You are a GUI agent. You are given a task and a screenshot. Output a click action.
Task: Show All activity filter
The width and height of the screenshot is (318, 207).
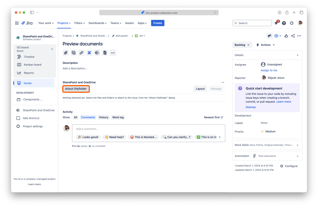point(76,117)
